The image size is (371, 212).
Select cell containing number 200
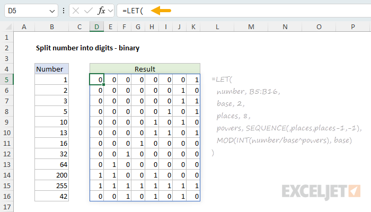[x=51, y=175]
